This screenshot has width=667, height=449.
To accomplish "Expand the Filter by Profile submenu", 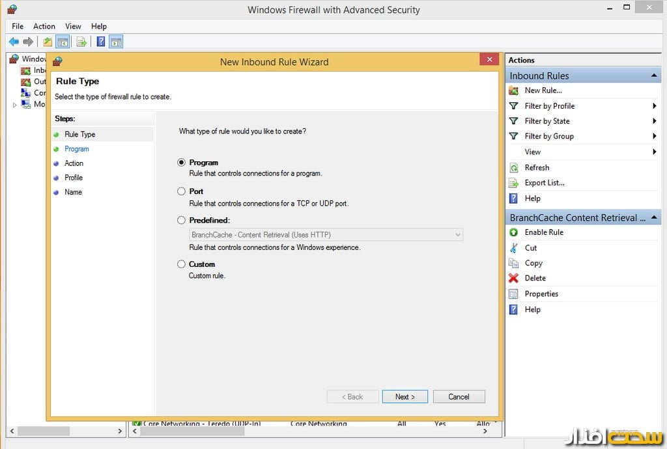I will pyautogui.click(x=654, y=106).
